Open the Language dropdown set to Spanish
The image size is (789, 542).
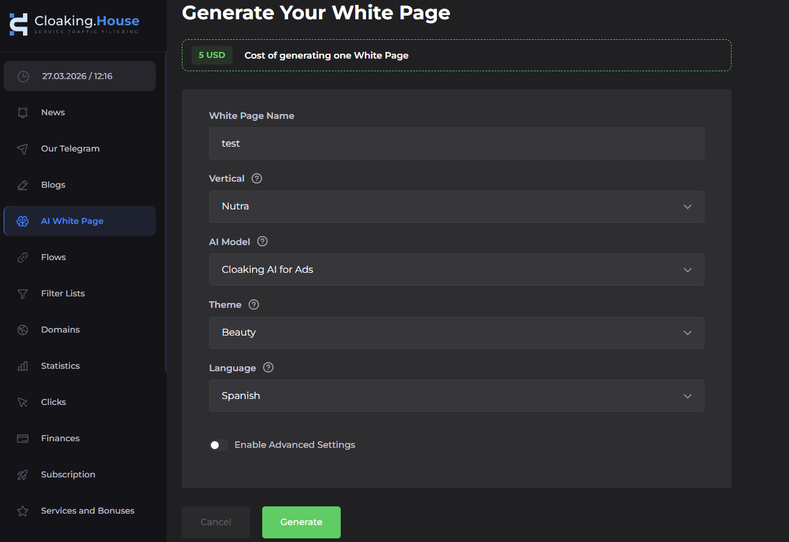456,395
